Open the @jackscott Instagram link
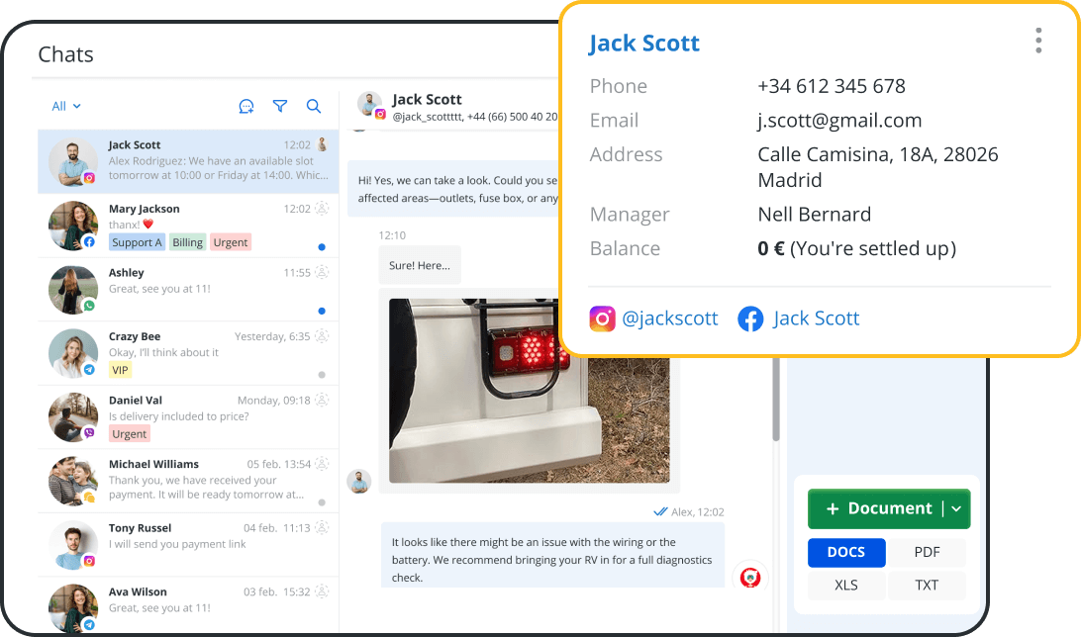The image size is (1081, 637). pos(670,318)
